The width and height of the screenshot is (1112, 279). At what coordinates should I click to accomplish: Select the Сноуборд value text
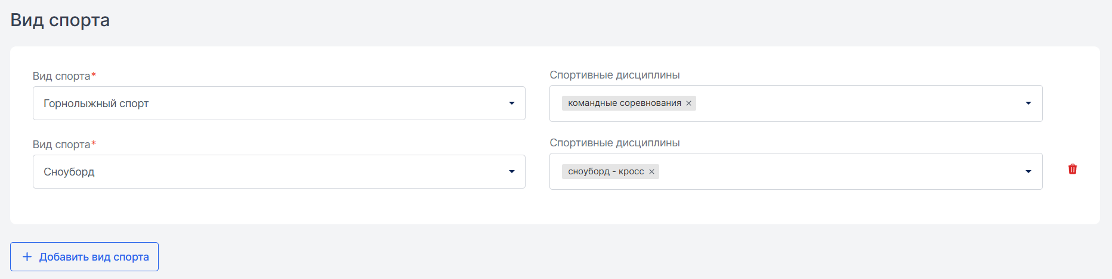69,172
